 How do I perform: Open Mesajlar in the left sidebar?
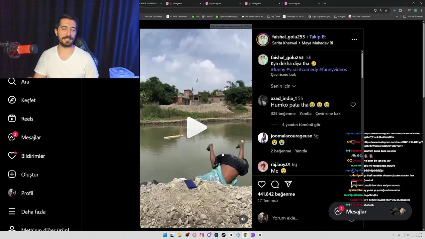click(x=25, y=137)
